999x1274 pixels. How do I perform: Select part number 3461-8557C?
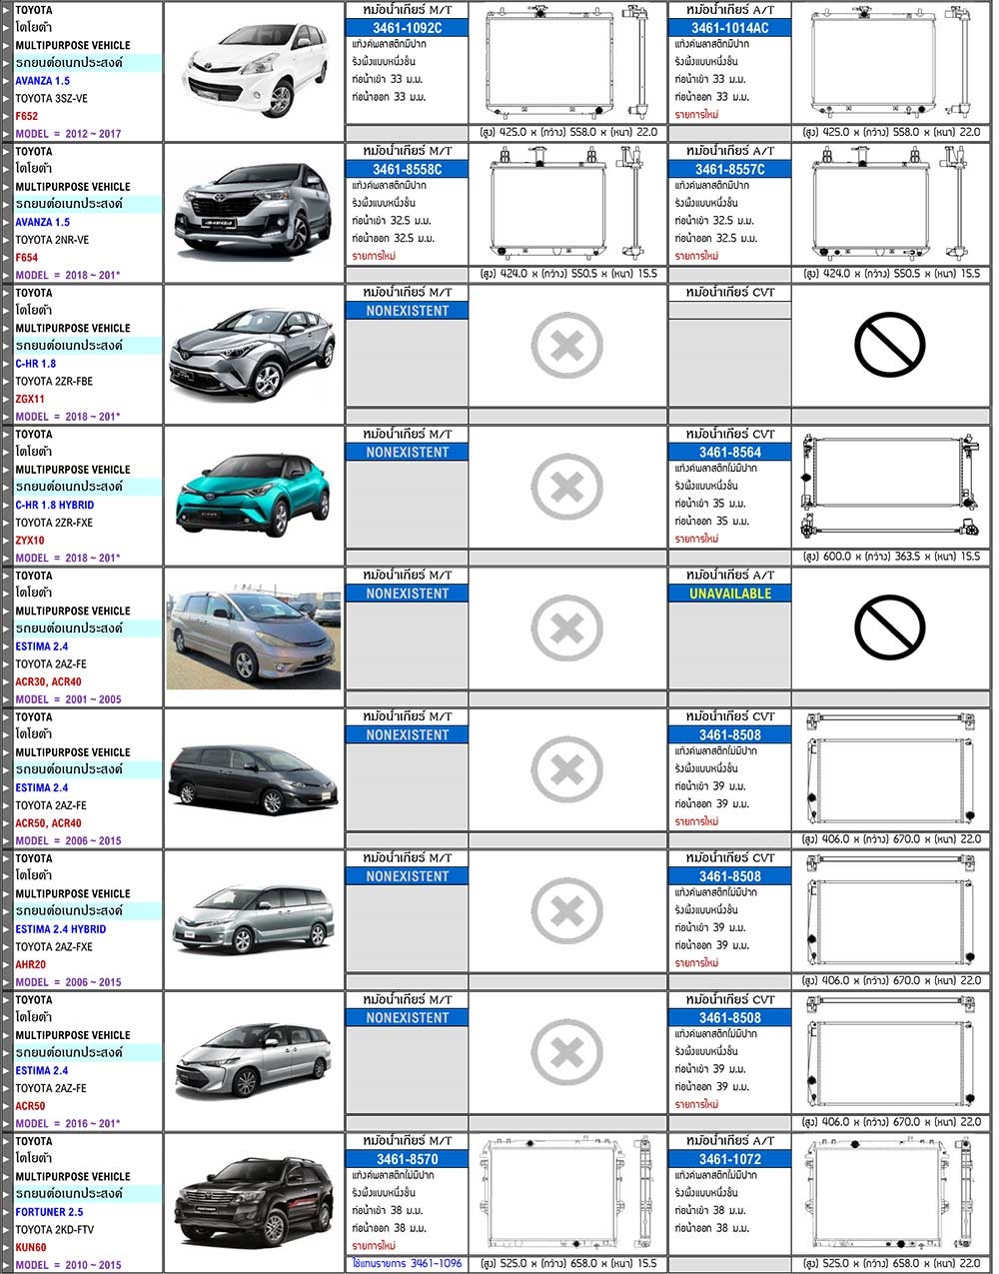coord(729,170)
